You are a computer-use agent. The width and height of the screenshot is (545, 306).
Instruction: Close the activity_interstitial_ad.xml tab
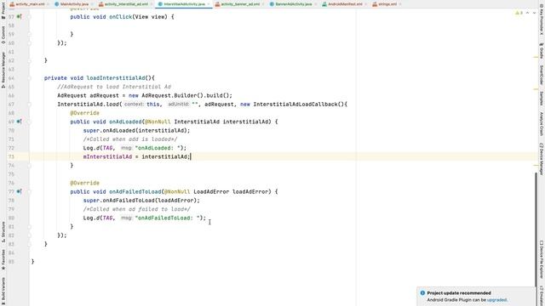[152, 4]
